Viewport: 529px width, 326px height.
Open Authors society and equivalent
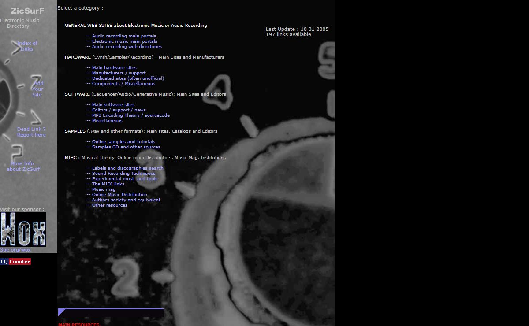[126, 200]
